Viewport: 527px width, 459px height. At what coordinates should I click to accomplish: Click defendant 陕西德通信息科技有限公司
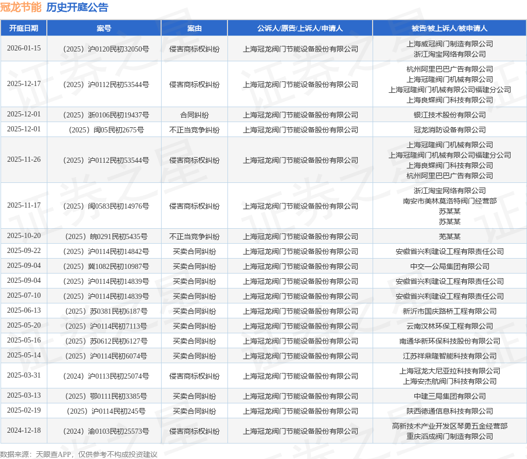click(450, 411)
